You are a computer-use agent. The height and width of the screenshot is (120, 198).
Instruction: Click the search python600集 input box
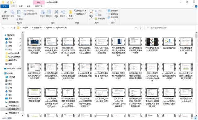coord(170,28)
